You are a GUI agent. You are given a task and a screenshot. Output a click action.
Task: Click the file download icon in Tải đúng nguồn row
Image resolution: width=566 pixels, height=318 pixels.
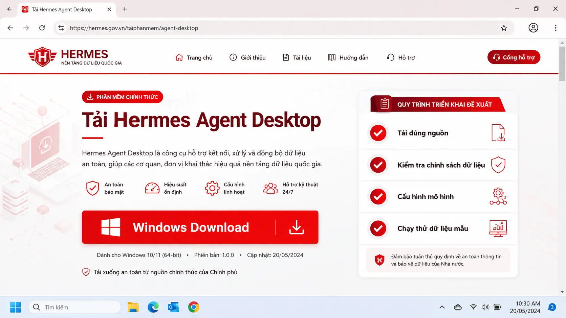click(498, 133)
